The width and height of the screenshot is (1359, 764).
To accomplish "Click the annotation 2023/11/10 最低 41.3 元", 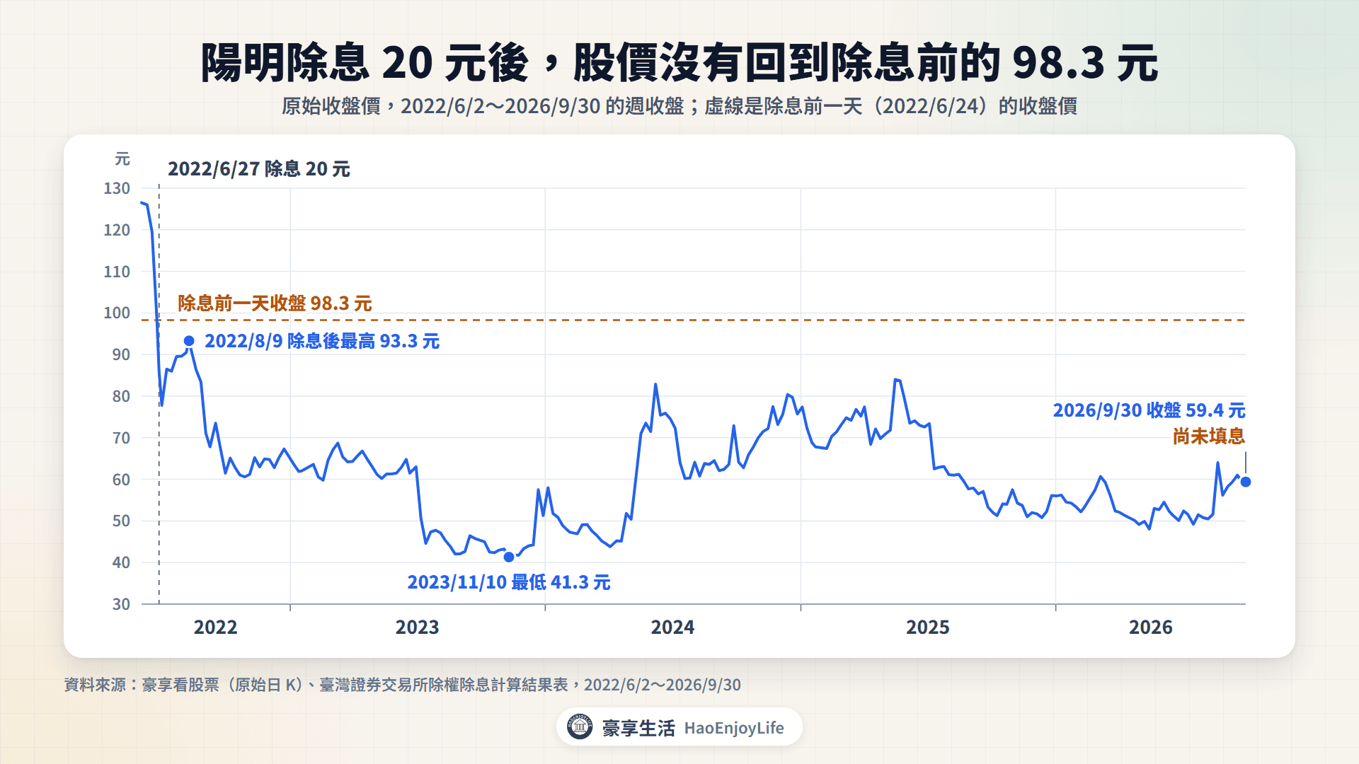I will 508,582.
